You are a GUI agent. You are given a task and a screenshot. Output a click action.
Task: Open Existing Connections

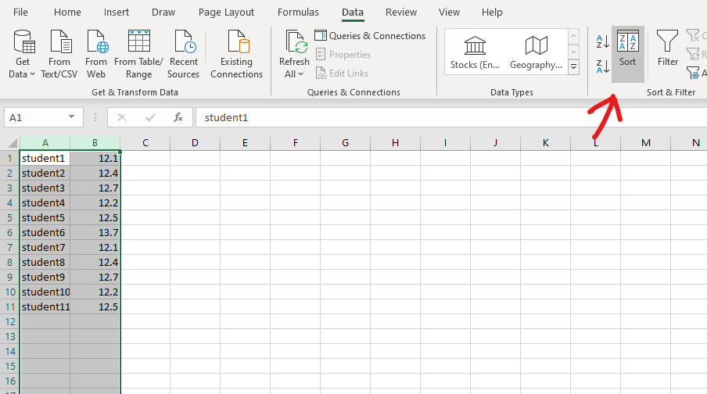tap(236, 53)
